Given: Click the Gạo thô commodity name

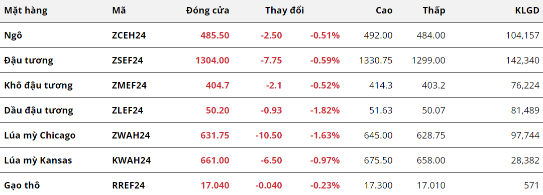Looking at the screenshot, I should [x=22, y=185].
